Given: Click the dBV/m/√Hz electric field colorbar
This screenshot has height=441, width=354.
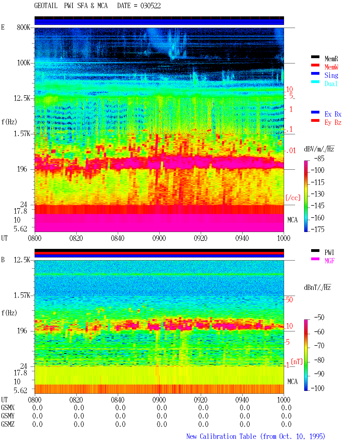Looking at the screenshot, I should tap(306, 196).
